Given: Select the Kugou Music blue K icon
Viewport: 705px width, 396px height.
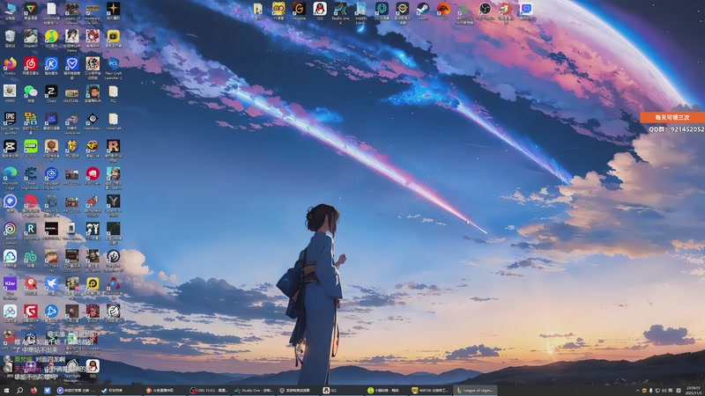Looking at the screenshot, I should (51, 65).
